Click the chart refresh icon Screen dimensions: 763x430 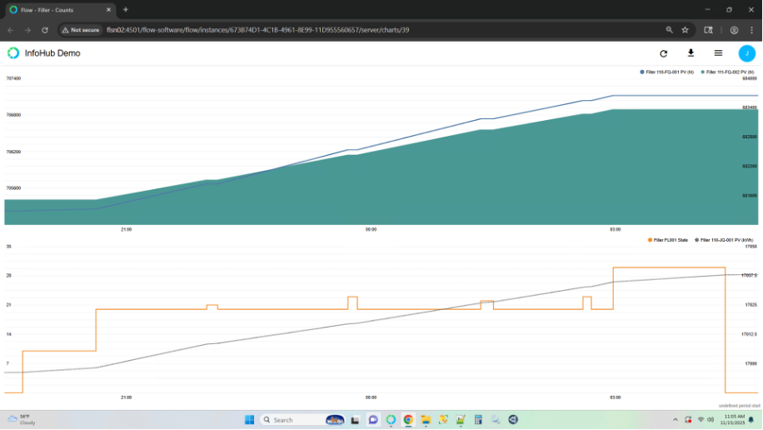[663, 53]
